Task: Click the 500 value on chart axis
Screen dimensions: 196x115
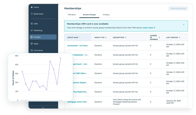Action: pyautogui.click(x=17, y=56)
